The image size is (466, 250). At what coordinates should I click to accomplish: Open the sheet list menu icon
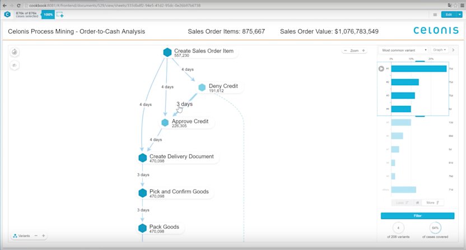pos(435,15)
